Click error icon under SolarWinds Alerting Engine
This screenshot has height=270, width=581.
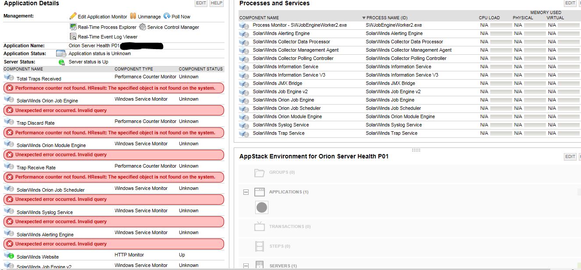point(10,244)
